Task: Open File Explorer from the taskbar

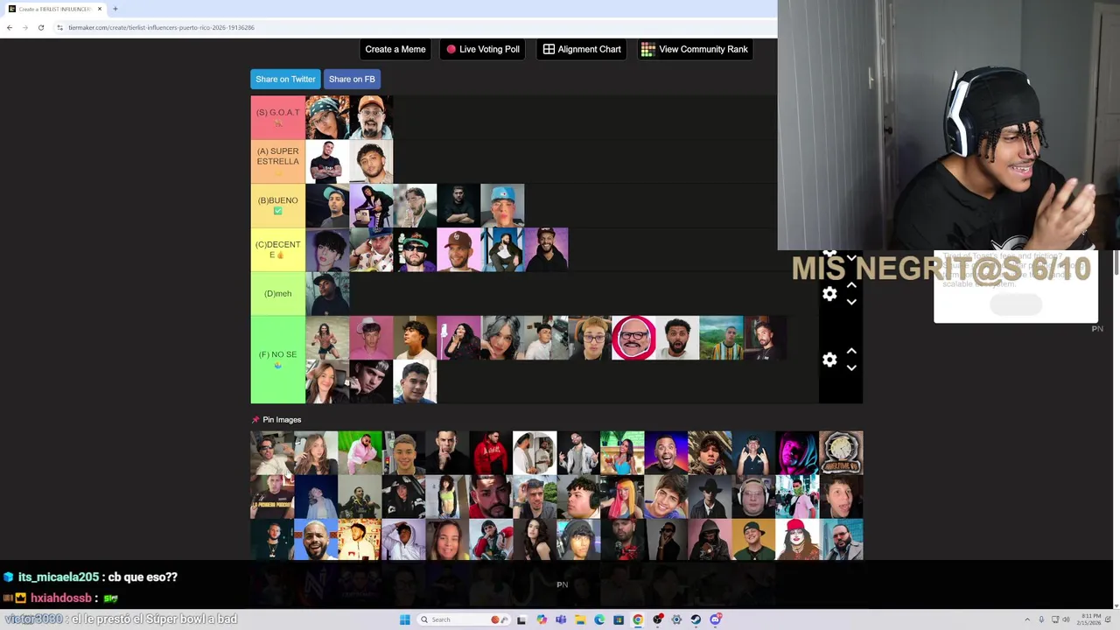Action: coord(580,619)
